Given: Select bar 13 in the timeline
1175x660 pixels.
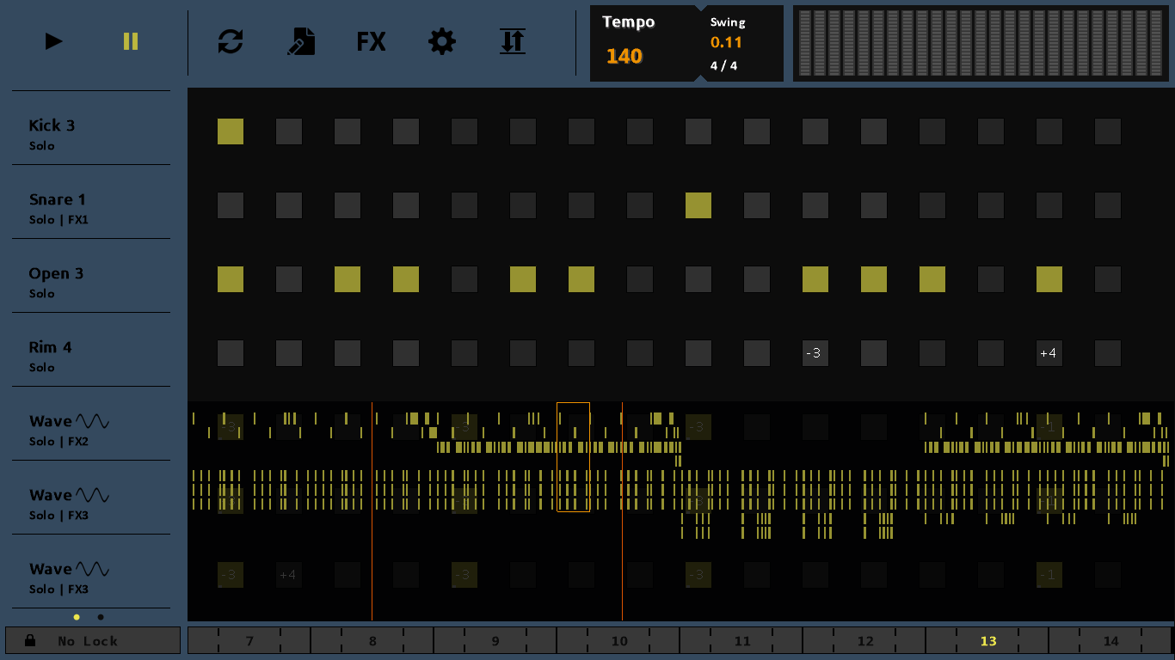Looking at the screenshot, I should coord(987,640).
